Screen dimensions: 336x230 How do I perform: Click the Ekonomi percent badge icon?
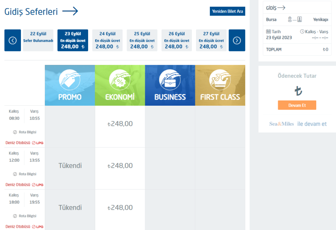click(x=120, y=80)
